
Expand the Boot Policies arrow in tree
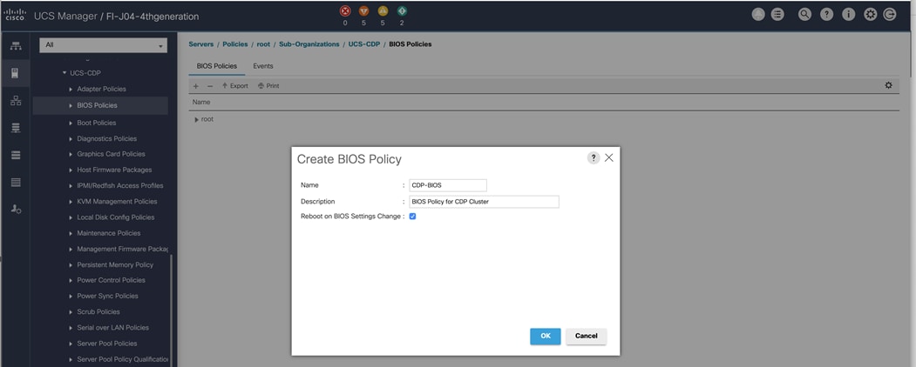71,123
